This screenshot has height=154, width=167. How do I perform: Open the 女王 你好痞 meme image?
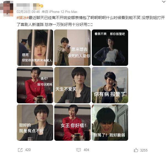(72, 123)
